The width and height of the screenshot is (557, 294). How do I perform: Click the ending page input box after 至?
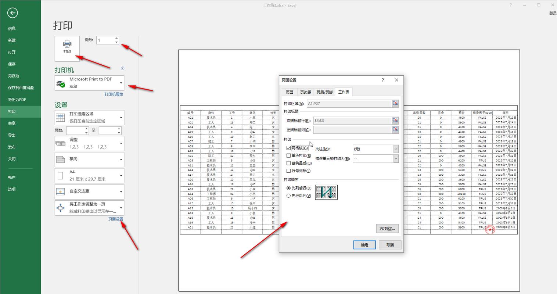[x=108, y=130]
